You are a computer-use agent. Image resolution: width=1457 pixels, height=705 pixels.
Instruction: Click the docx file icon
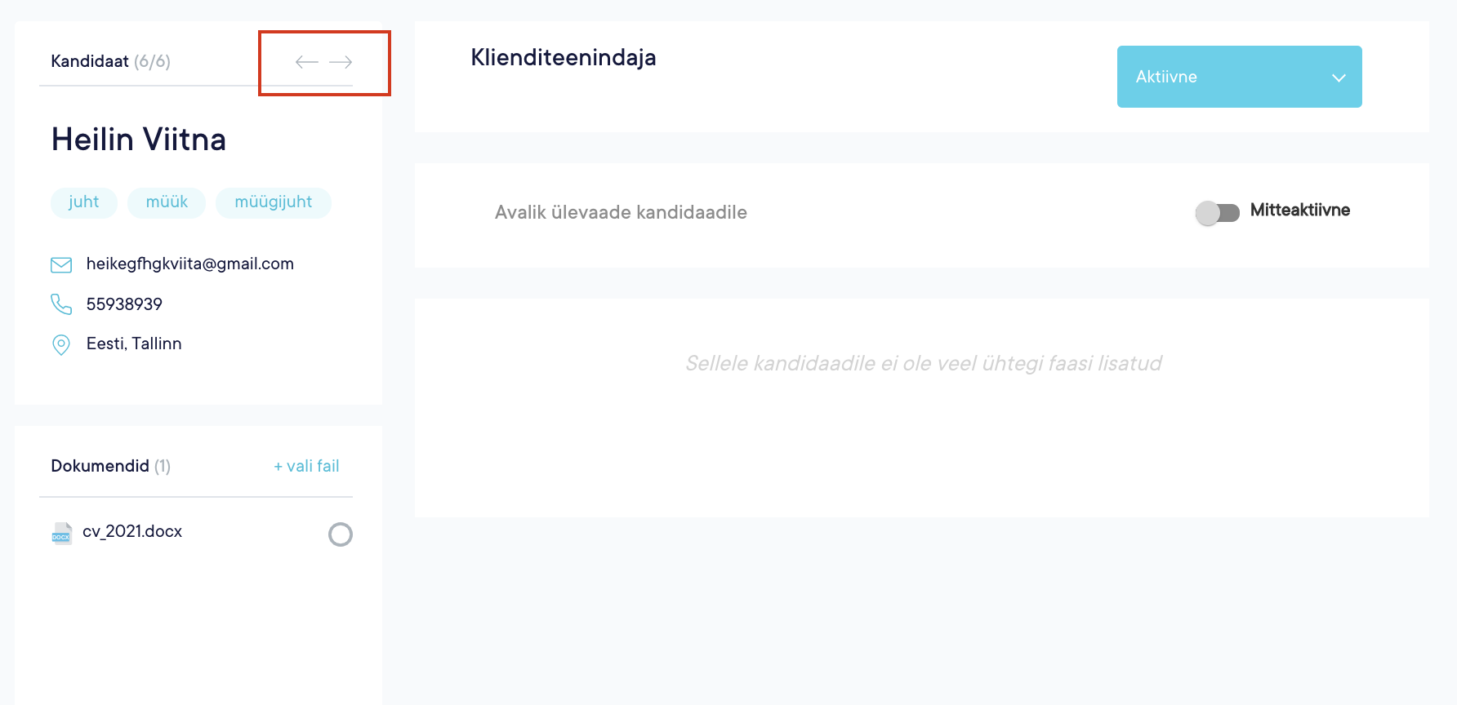[x=62, y=533]
